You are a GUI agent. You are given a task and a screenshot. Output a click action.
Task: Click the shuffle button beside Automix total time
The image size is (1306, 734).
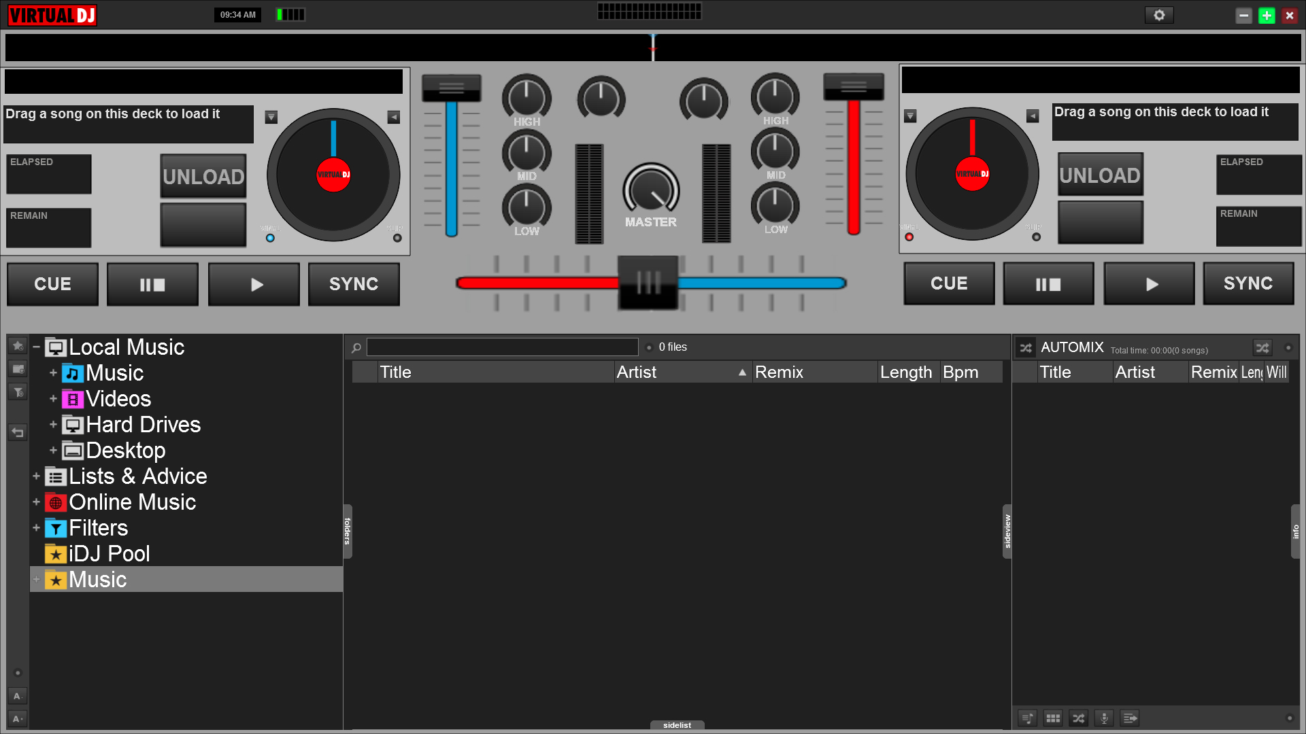pyautogui.click(x=1262, y=348)
